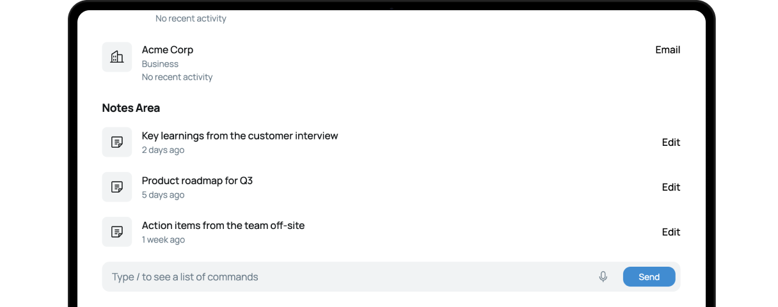Email Acme Corp contact
This screenshot has height=307, width=778.
click(x=667, y=50)
